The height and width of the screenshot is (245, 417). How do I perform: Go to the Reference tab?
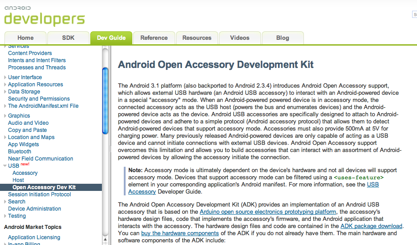tap(154, 38)
